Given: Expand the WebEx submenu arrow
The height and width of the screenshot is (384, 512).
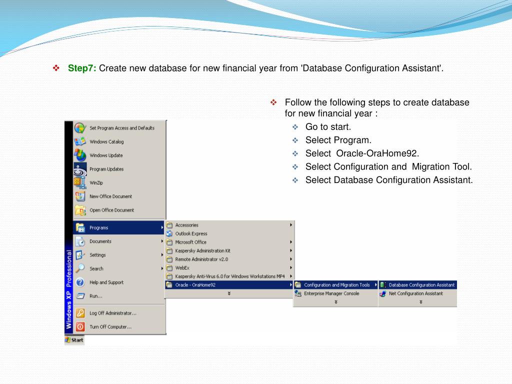Looking at the screenshot, I should [290, 268].
